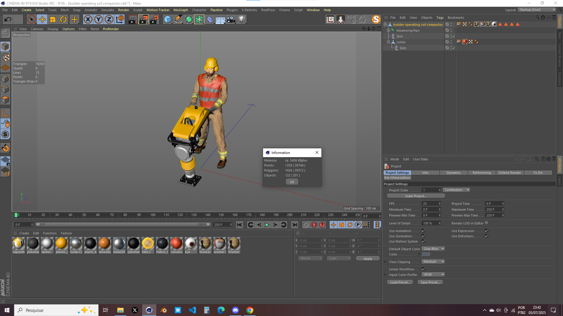Viewport: 563px width, 316px height.
Task: Toggle Autokeying red button
Action: [314, 225]
